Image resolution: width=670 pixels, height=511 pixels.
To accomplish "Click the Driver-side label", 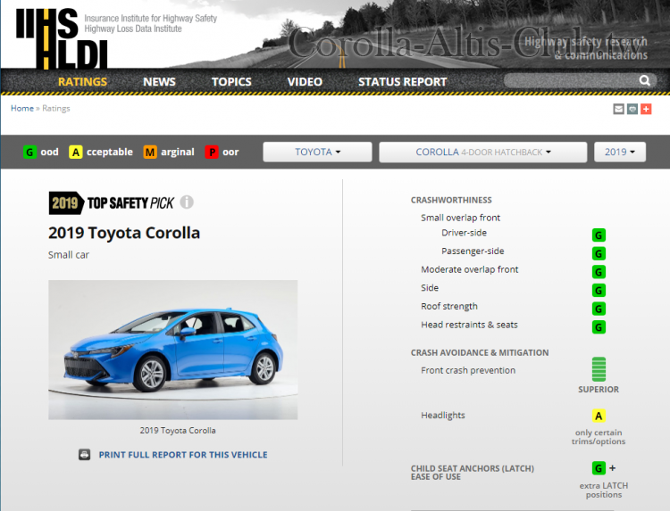I will [464, 233].
